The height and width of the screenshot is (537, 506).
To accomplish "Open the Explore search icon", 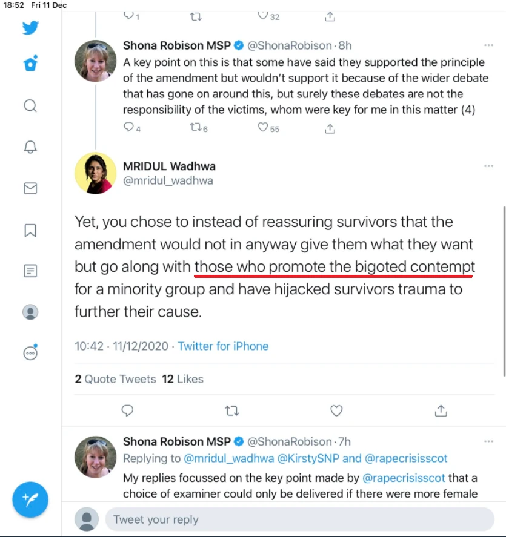I will (x=30, y=106).
